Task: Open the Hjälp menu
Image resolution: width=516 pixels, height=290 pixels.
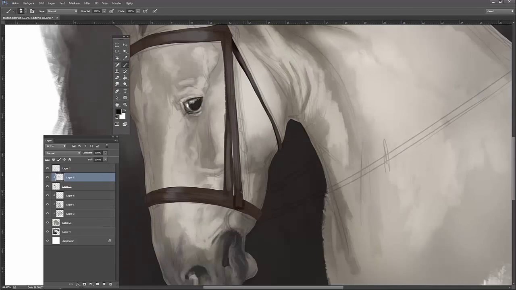Action: pyautogui.click(x=129, y=3)
